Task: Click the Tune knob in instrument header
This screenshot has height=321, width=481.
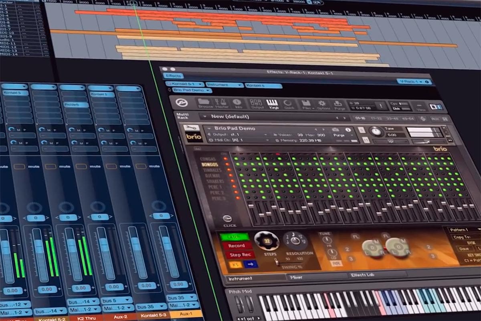Action: click(376, 132)
